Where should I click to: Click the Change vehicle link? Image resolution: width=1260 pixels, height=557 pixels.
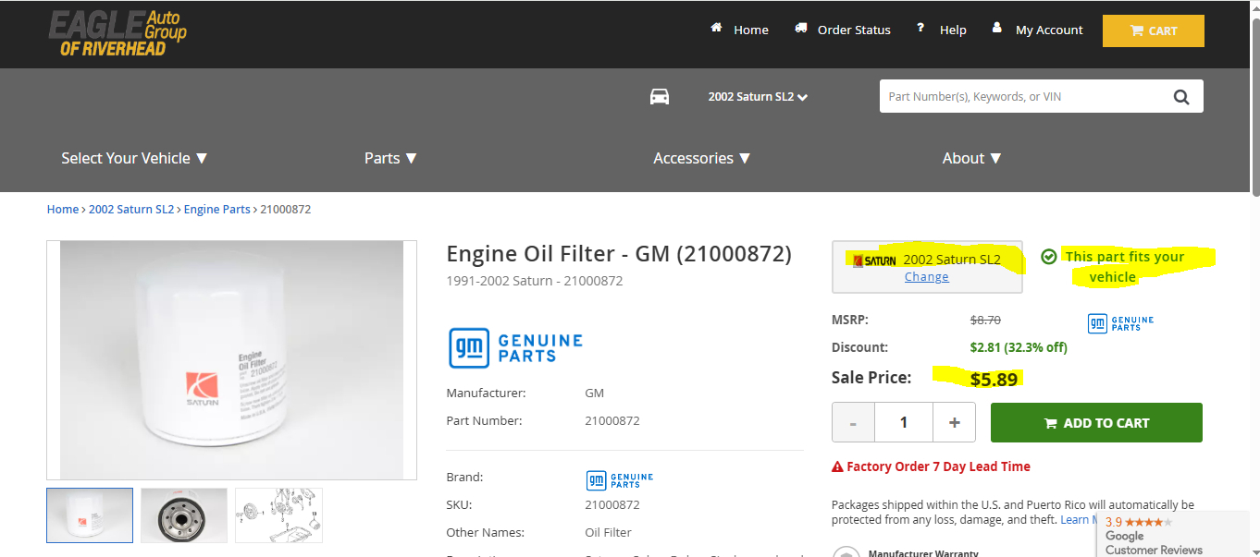(x=926, y=277)
